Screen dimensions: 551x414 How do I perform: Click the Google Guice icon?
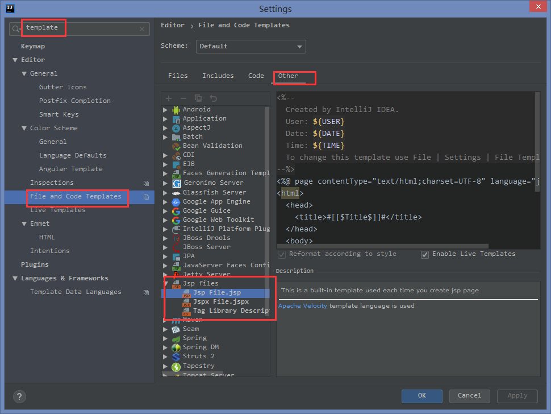click(176, 211)
